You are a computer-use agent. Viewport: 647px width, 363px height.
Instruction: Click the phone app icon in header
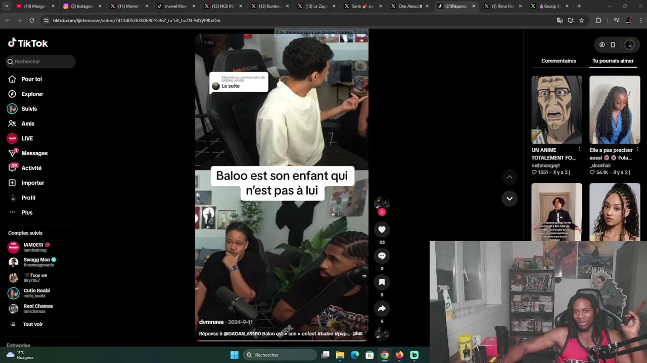[x=613, y=44]
